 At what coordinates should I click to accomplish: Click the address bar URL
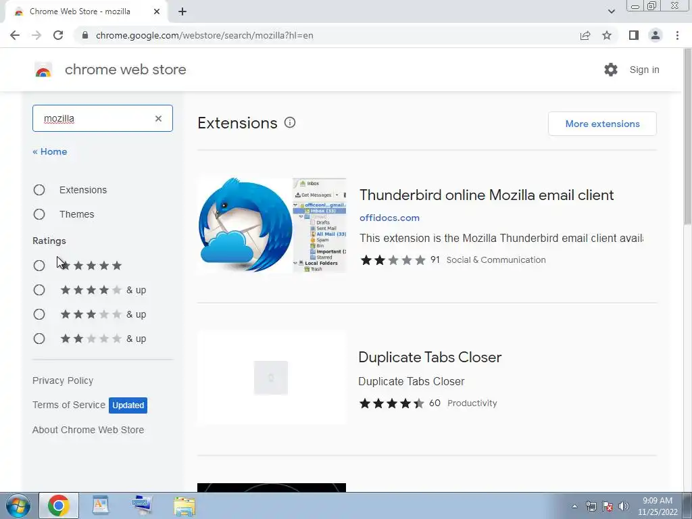point(204,35)
